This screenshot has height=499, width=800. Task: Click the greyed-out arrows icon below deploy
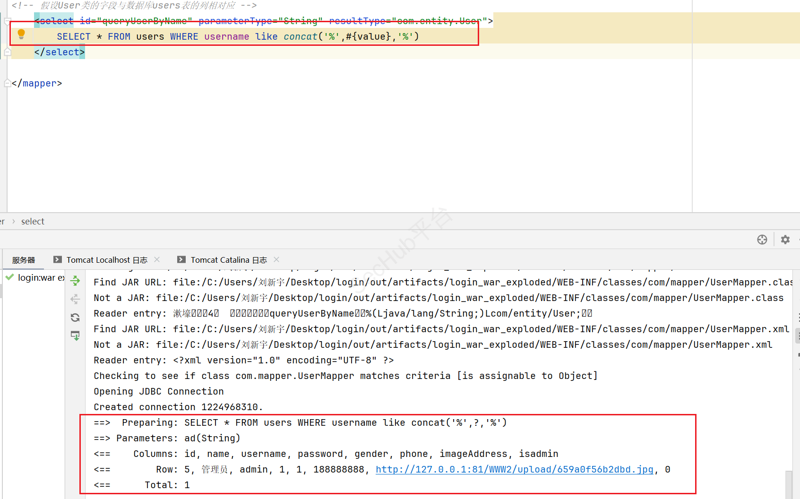click(x=75, y=299)
